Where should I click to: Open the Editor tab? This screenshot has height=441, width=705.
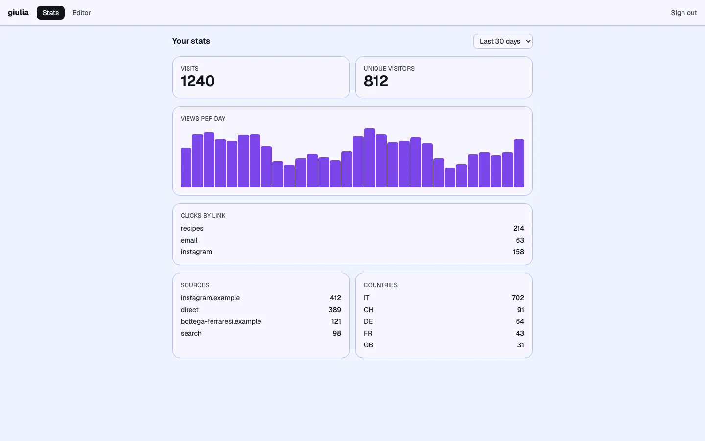[82, 13]
